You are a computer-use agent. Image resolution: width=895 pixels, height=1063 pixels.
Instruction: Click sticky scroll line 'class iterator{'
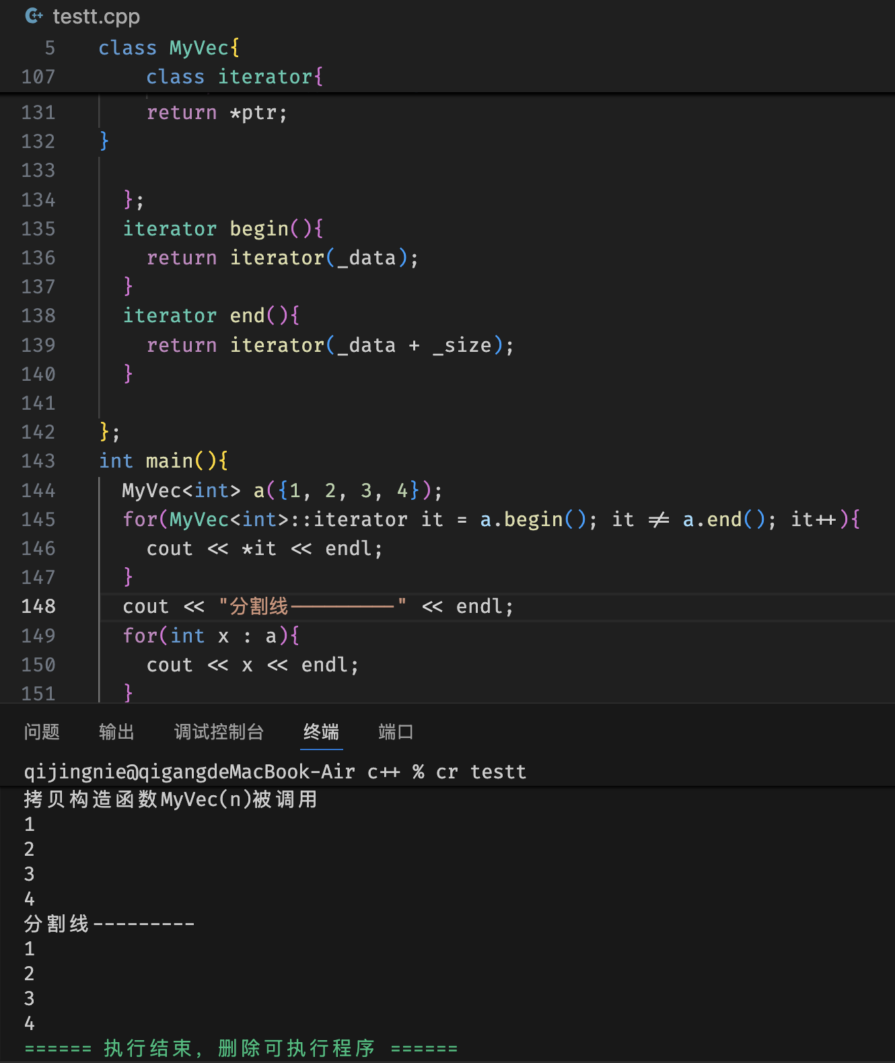pyautogui.click(x=234, y=77)
